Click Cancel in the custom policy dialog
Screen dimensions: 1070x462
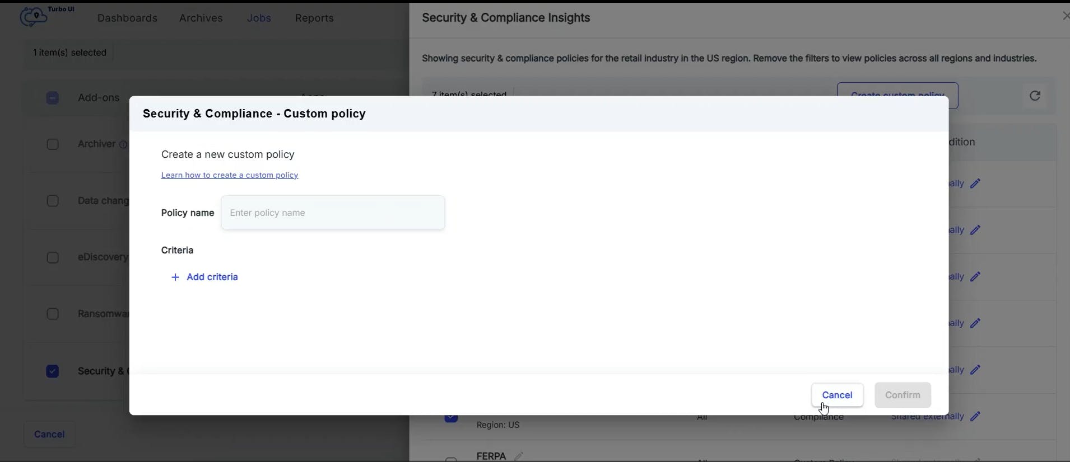[837, 395]
